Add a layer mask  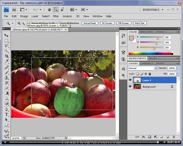(149, 137)
